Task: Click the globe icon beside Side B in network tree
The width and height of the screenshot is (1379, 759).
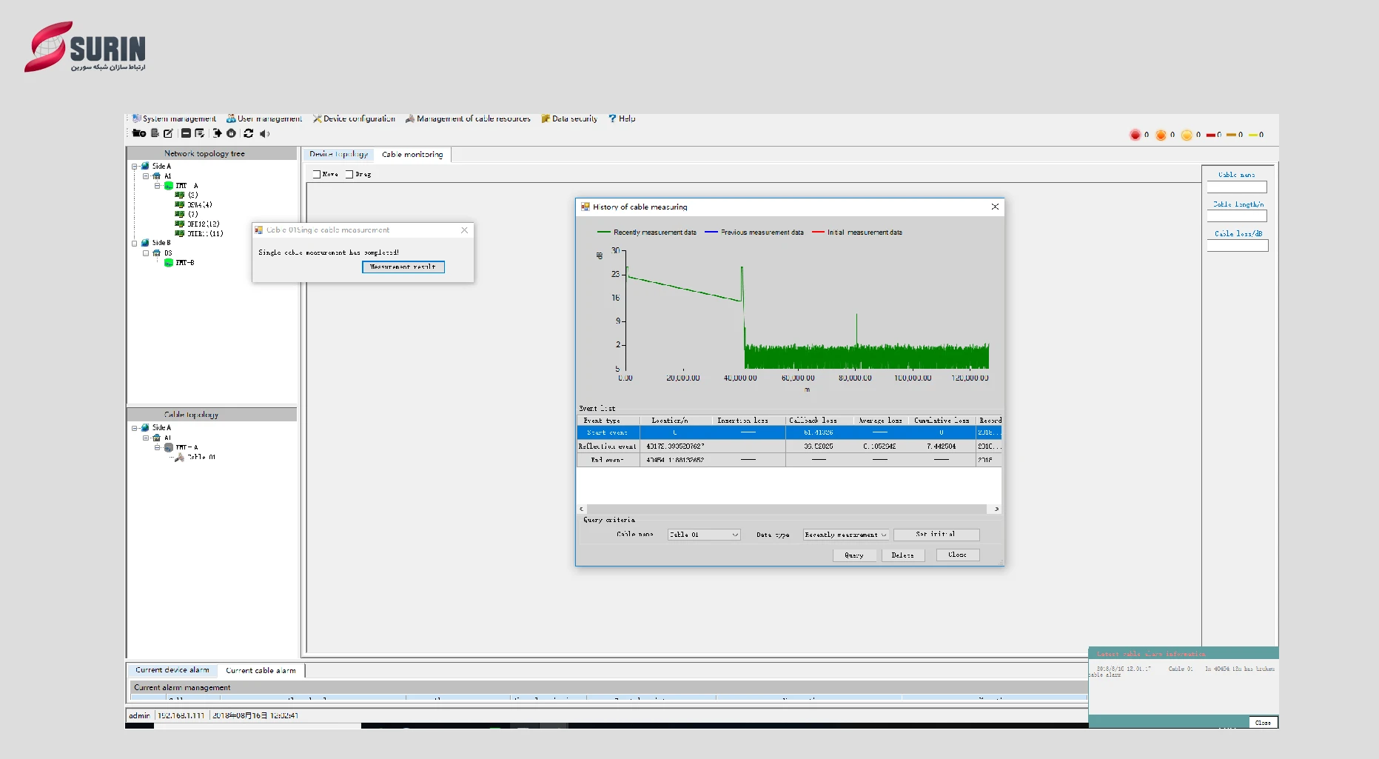Action: 145,243
